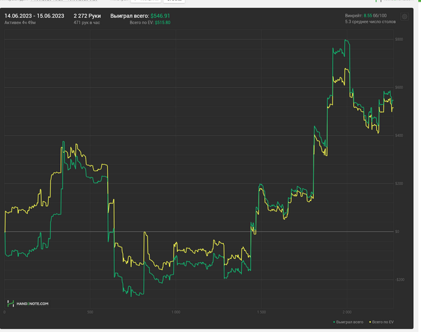Image resolution: width=421 pixels, height=332 pixels.
Task: Click the '$0' y-axis label
Action: (397, 232)
